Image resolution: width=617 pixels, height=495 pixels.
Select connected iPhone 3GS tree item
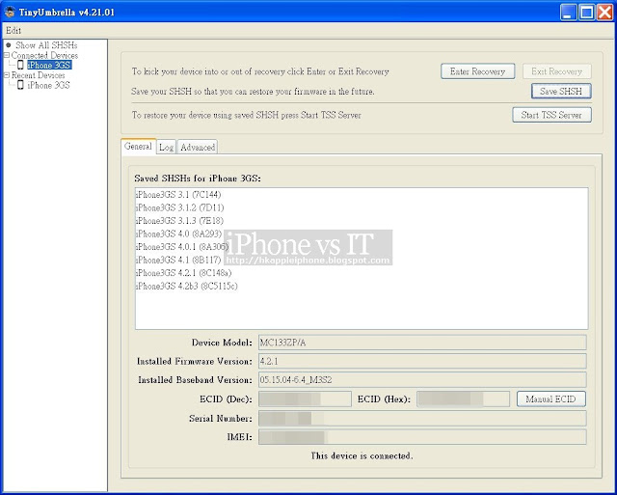pyautogui.click(x=49, y=65)
